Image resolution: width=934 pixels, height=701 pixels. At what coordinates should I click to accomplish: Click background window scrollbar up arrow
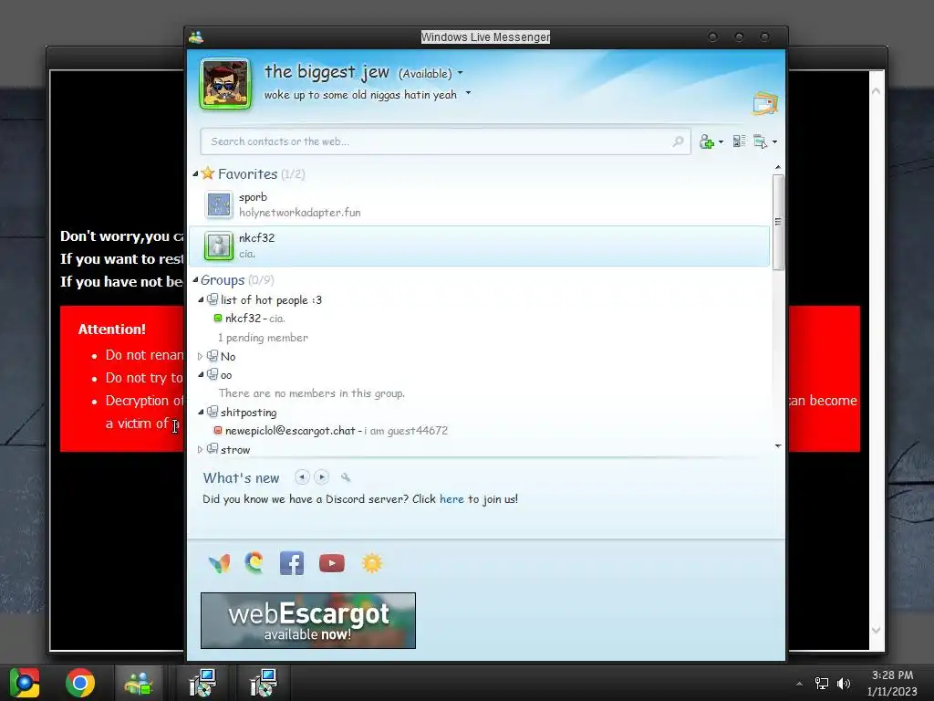point(876,91)
